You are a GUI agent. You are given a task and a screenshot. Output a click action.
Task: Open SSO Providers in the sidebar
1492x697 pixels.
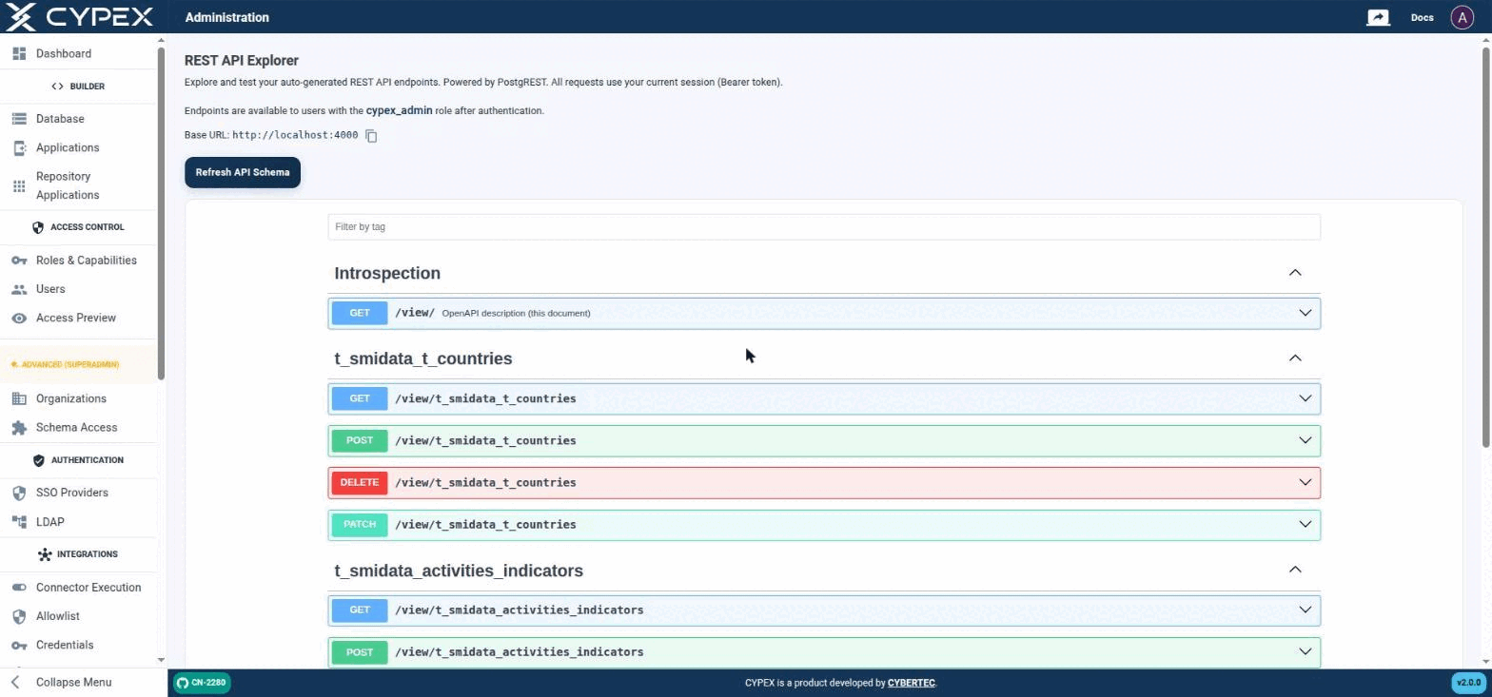point(72,493)
